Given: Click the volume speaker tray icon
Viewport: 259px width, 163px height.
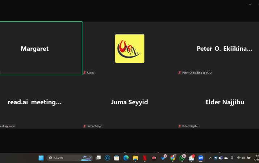Looking at the screenshot, I should coord(243,158).
